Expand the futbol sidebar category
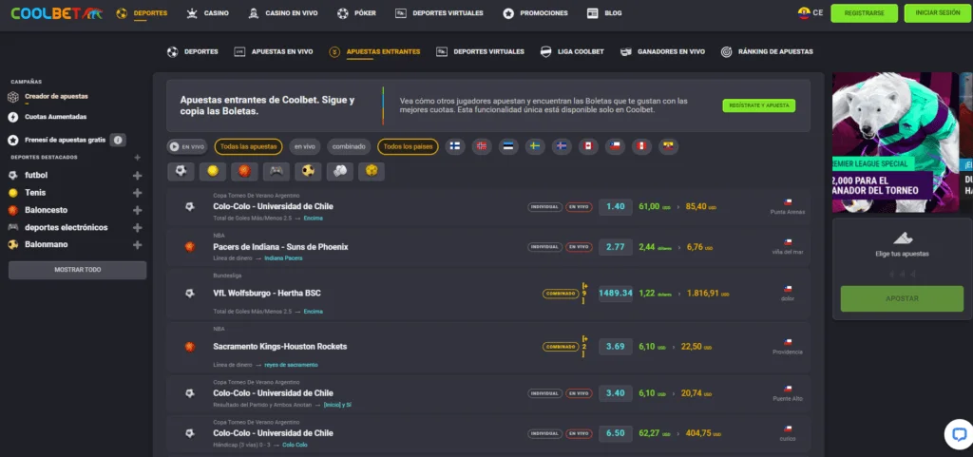Viewport: 973px width, 457px height. point(137,176)
